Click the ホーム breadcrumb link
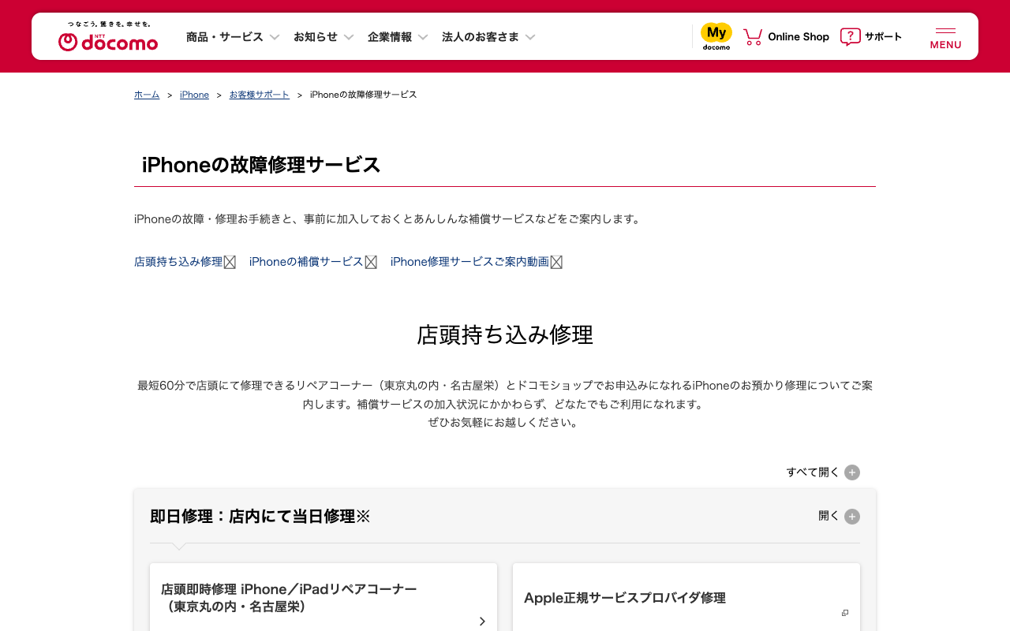The width and height of the screenshot is (1010, 631). (147, 95)
